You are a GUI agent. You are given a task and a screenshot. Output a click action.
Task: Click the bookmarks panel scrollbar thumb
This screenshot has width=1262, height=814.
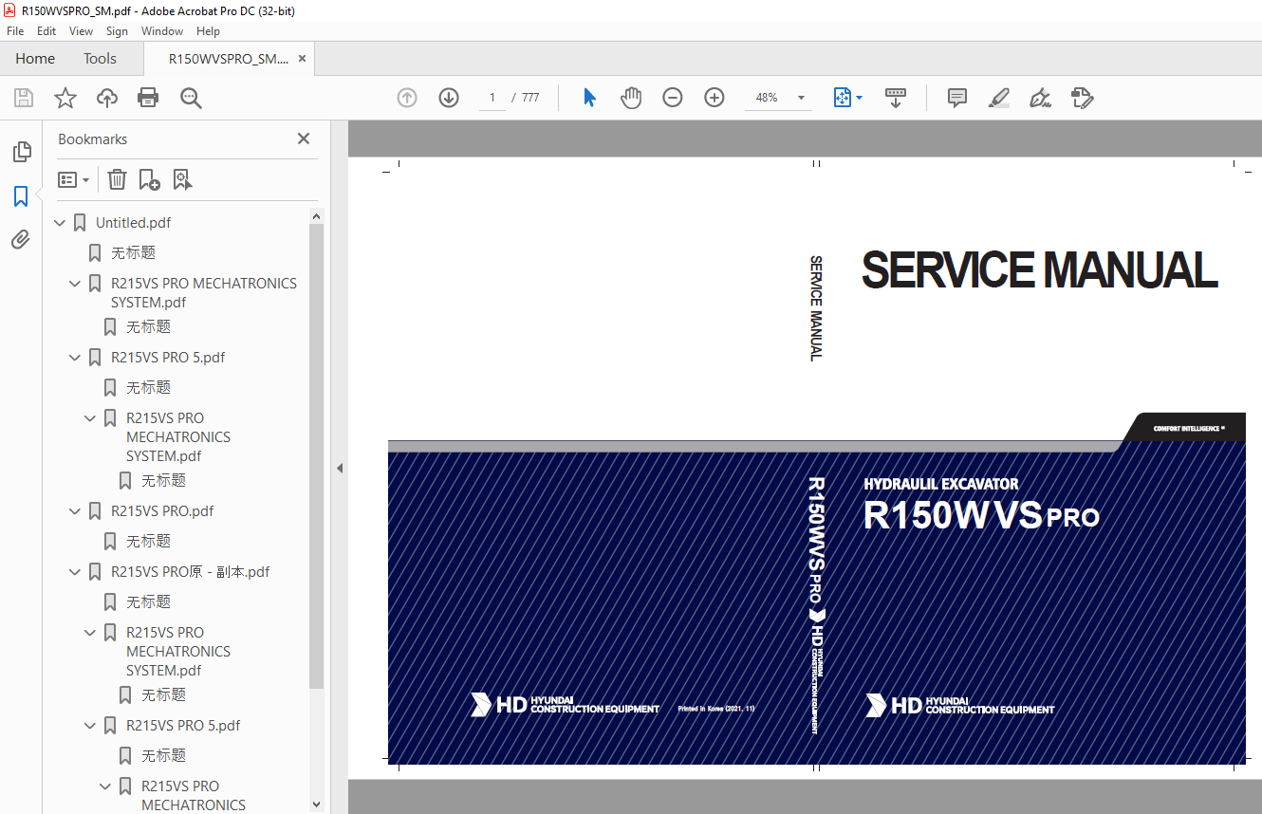(x=317, y=456)
